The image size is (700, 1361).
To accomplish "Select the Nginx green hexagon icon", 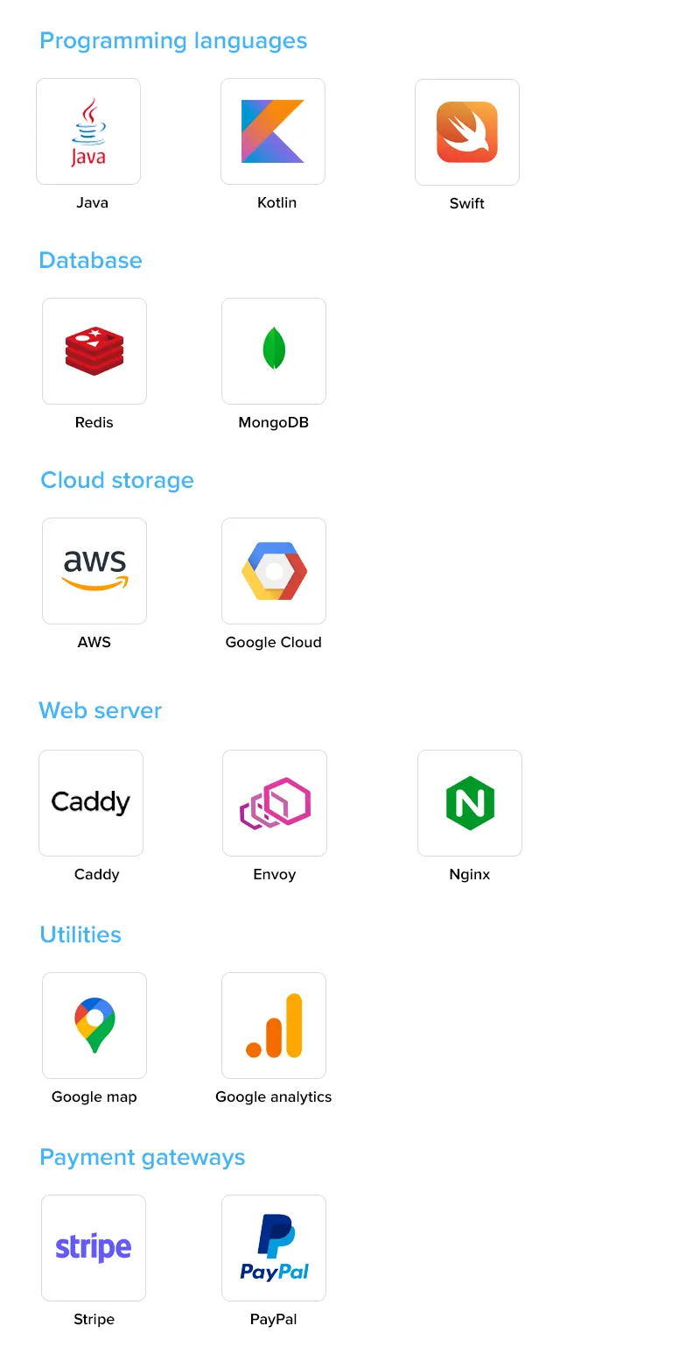I will 470,803.
